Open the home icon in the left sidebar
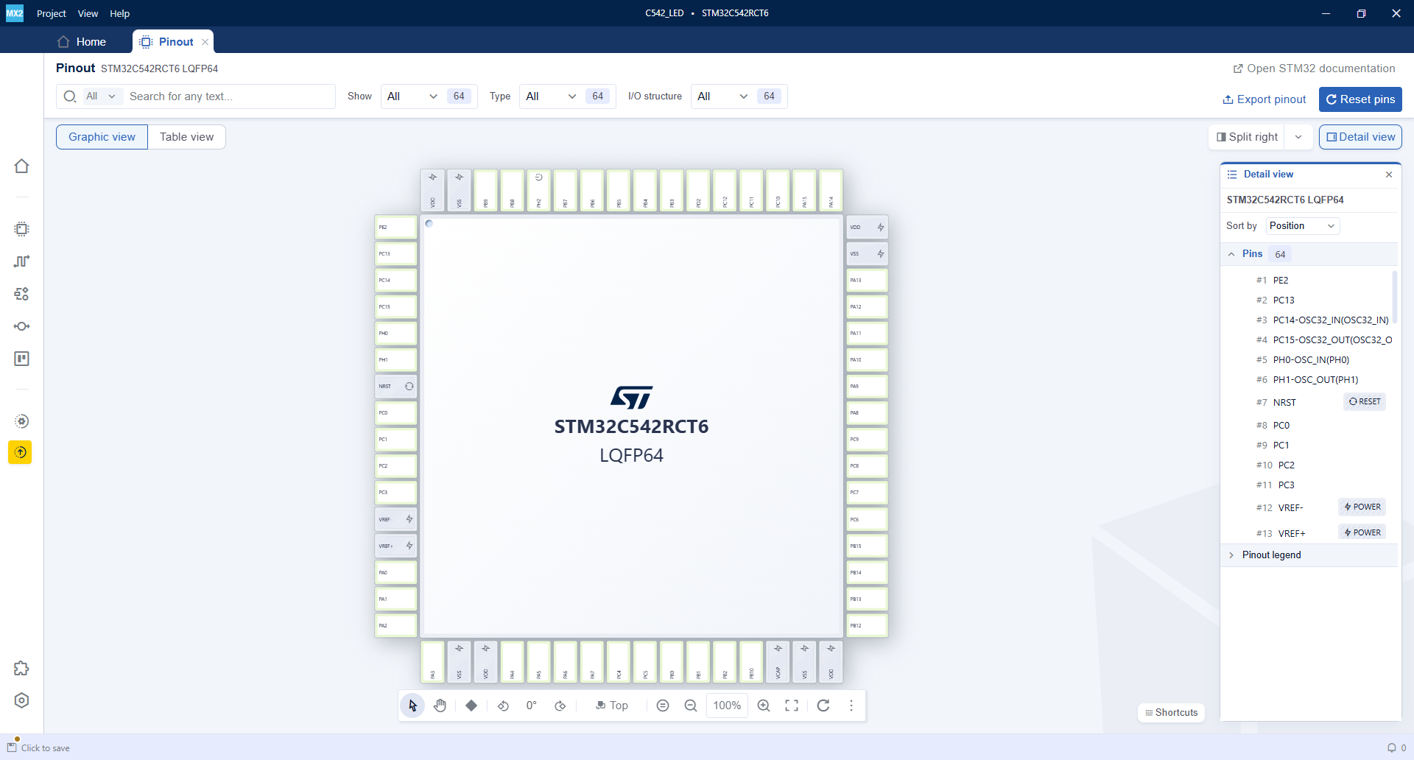Screen dimensions: 1414x760 (x=21, y=166)
